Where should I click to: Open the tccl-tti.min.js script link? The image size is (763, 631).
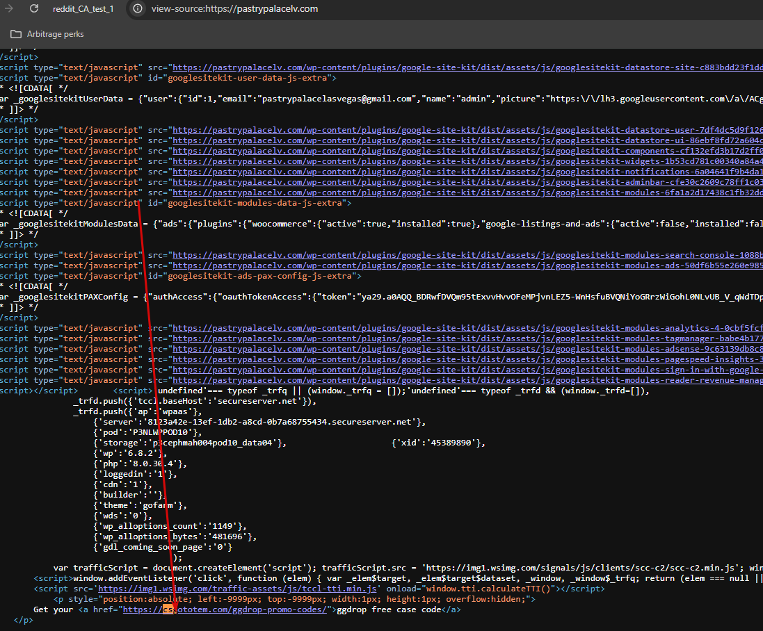coord(237,589)
